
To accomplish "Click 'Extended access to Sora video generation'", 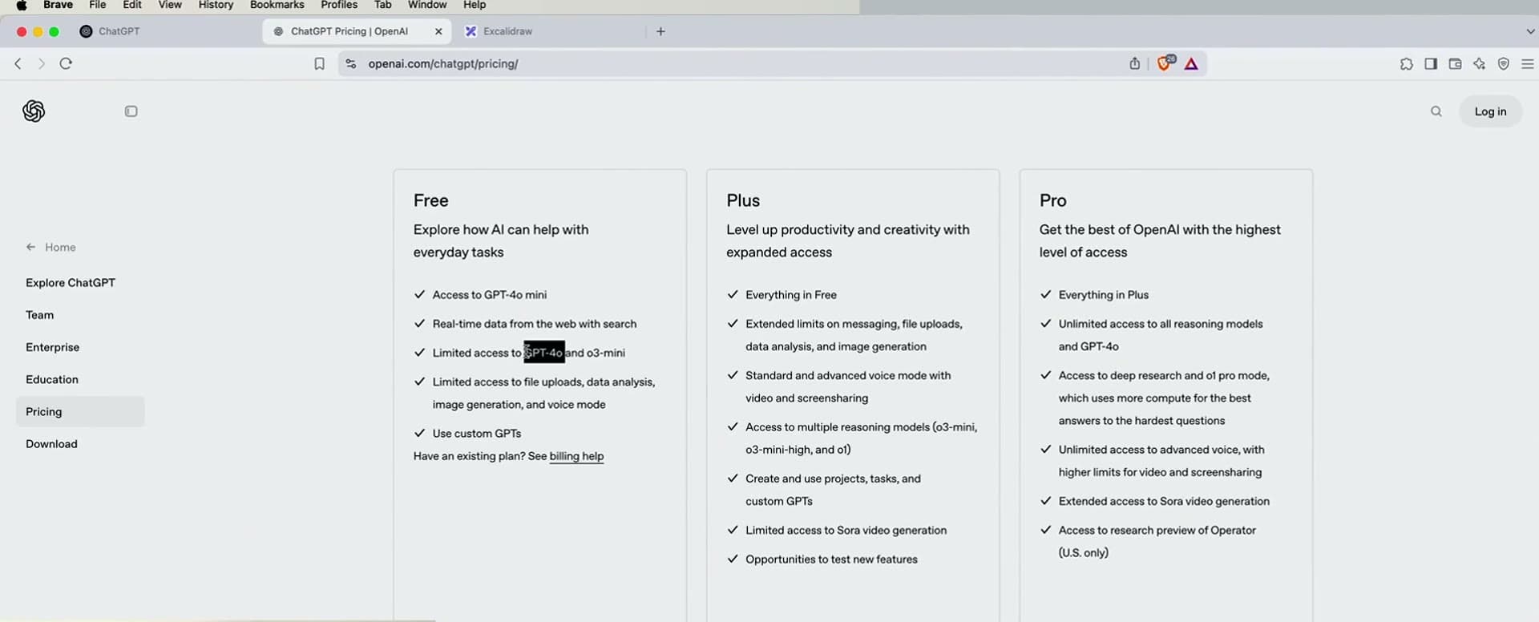I will pyautogui.click(x=1164, y=502).
